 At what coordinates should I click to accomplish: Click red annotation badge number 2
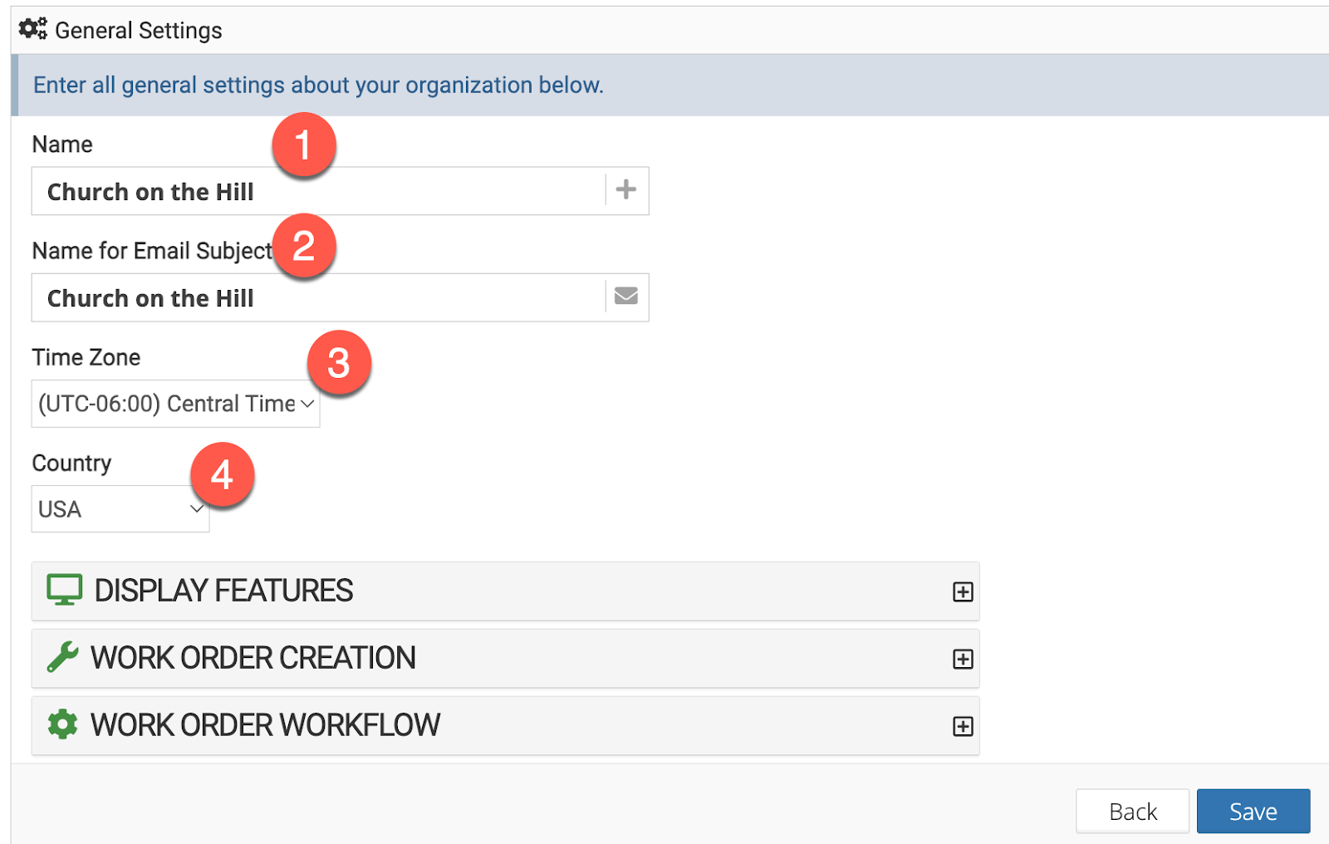tap(304, 246)
